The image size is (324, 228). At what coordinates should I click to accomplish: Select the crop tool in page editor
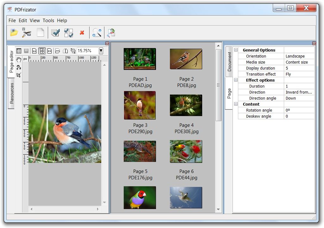pos(19,75)
